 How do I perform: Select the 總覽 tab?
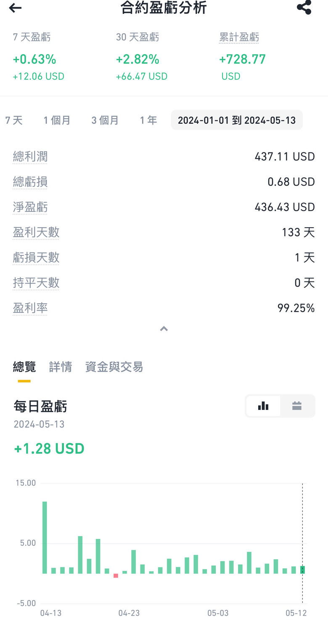(x=24, y=367)
